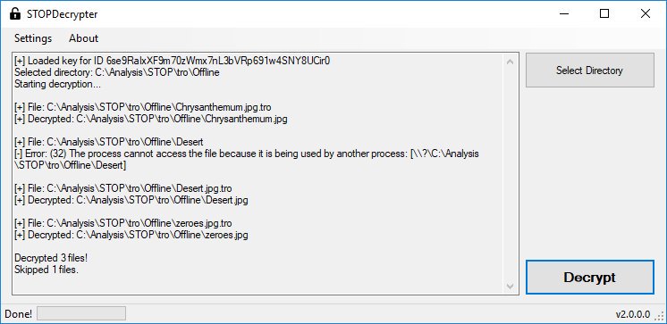
Task: Click the Decrypted Chrysanthemum.jpg log line
Action: point(150,119)
